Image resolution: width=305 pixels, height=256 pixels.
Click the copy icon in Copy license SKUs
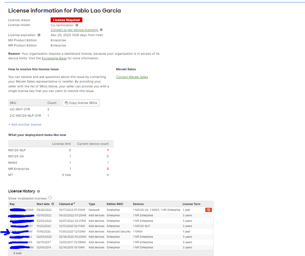66,103
